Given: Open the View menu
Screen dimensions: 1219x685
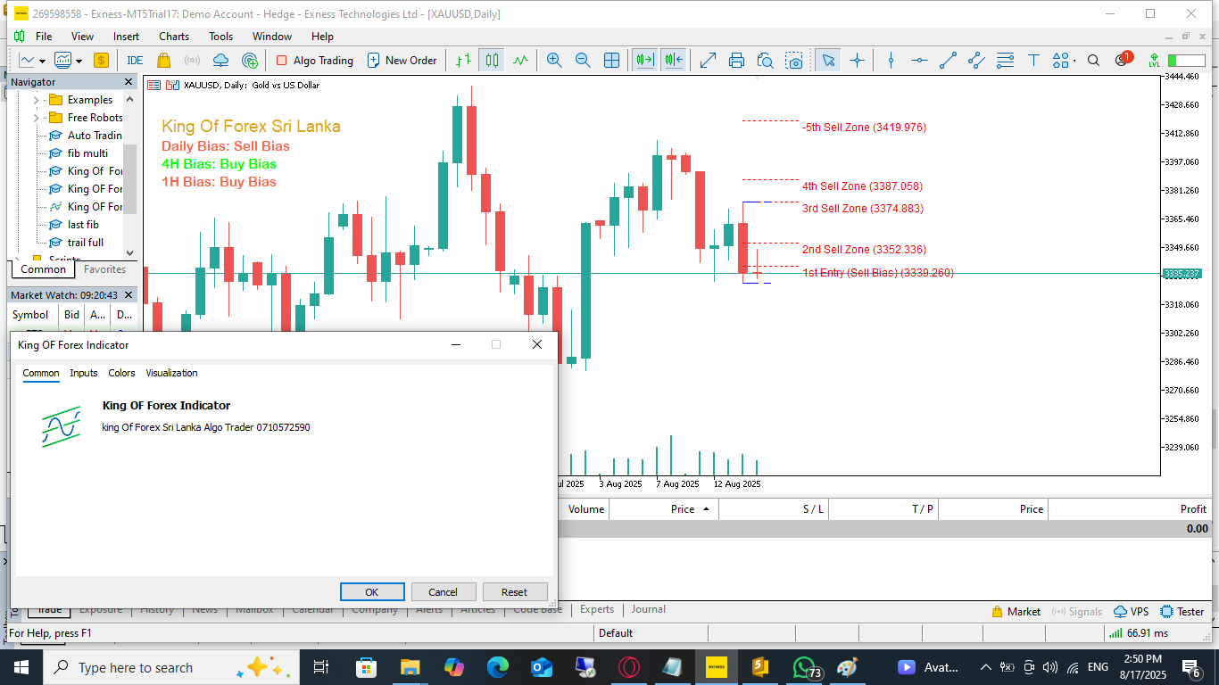Looking at the screenshot, I should (x=82, y=37).
